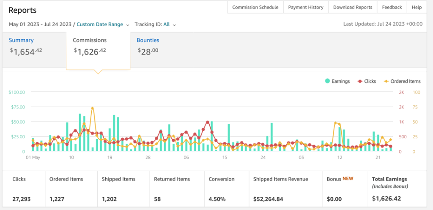The width and height of the screenshot is (433, 210).
Task: Click the Shipped Items Revenue cell
Action: coord(285,188)
